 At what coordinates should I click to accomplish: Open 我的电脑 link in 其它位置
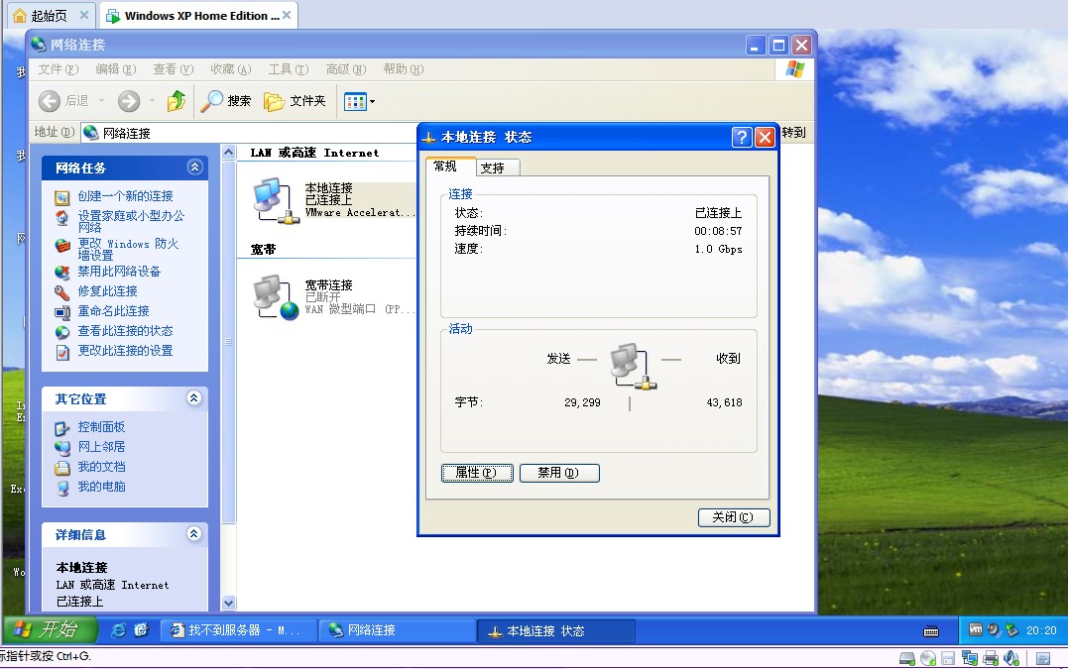(101, 487)
